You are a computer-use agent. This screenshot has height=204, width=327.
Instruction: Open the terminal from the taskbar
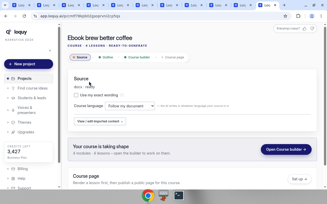pos(179,196)
